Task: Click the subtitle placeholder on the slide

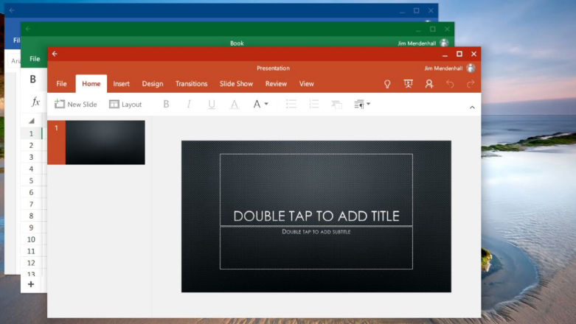Action: tap(316, 248)
